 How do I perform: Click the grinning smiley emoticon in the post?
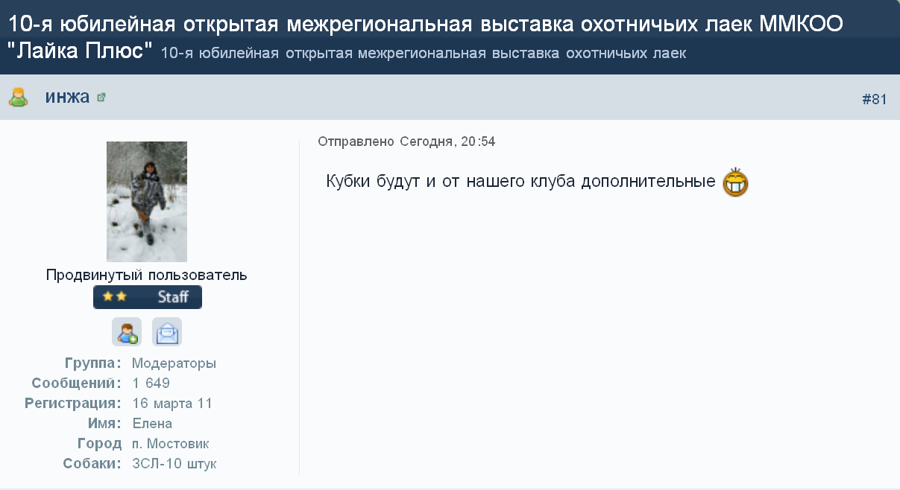(x=735, y=183)
